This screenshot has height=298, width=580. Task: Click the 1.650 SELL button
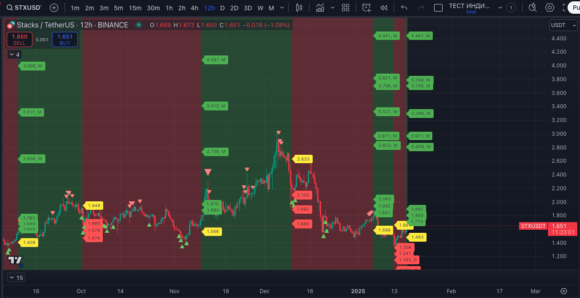(x=20, y=39)
